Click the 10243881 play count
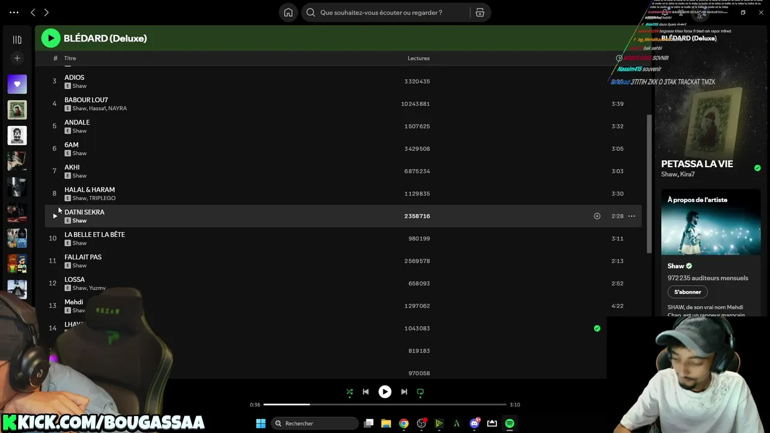Image resolution: width=770 pixels, height=433 pixels. pyautogui.click(x=416, y=103)
